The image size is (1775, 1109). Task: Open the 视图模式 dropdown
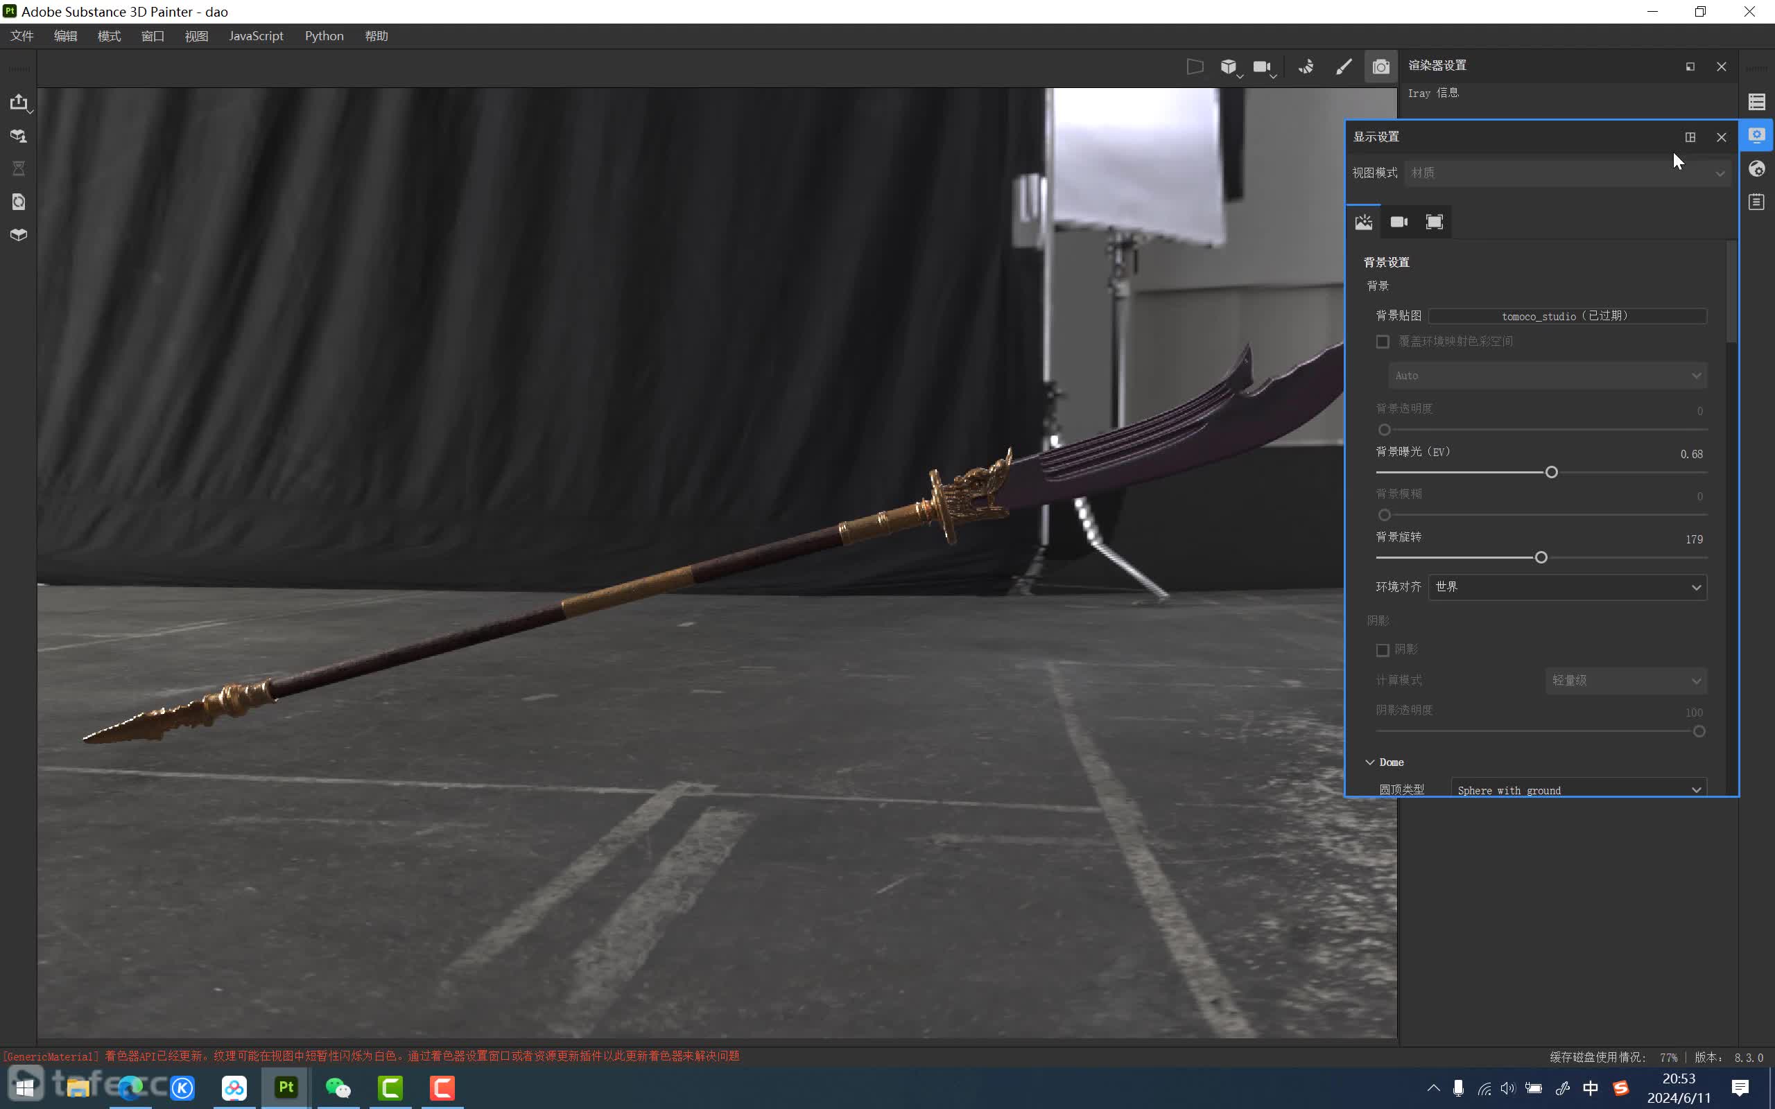coord(1568,173)
